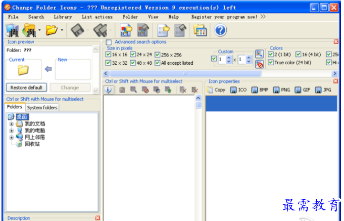
Task: Copy icon from Icon properties panel
Action: 216,90
